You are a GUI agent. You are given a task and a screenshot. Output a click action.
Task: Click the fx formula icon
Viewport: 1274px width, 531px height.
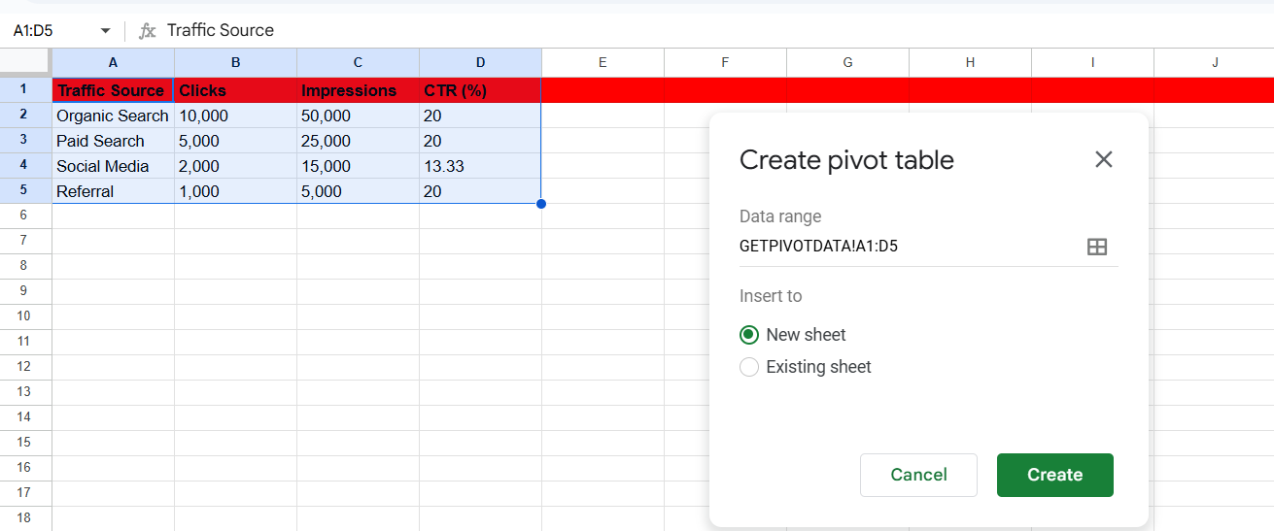pyautogui.click(x=147, y=30)
